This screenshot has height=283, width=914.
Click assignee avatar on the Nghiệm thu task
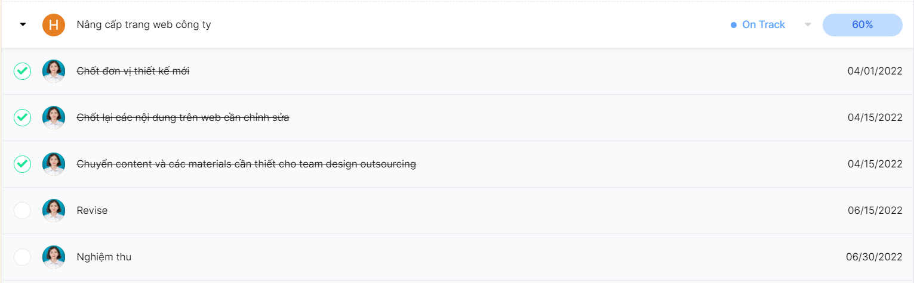[x=54, y=257]
